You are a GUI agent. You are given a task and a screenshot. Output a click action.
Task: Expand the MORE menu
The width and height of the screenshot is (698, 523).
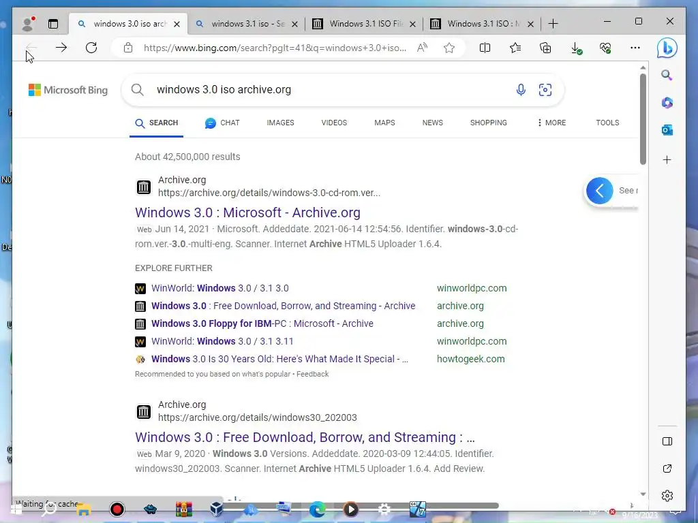click(551, 123)
